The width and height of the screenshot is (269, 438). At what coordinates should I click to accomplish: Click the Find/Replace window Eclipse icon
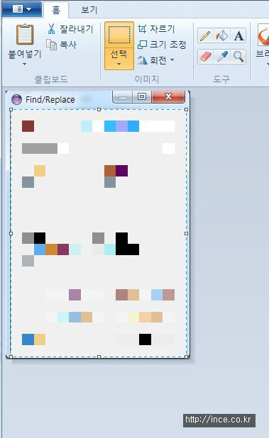(x=16, y=99)
